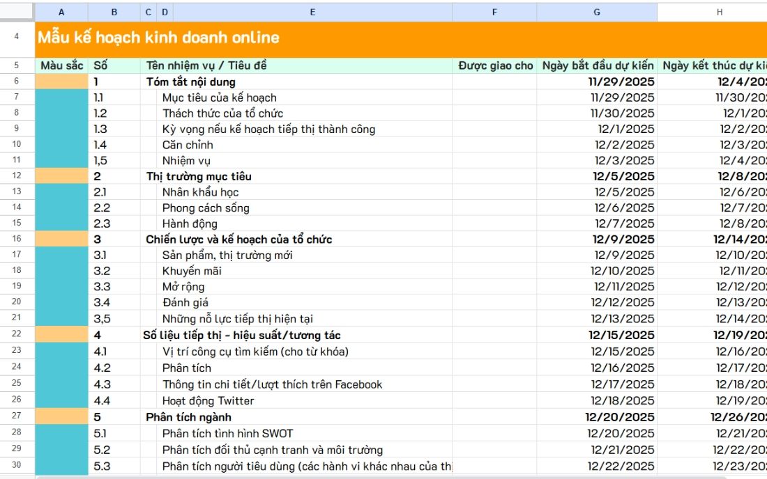Click orange color cell in row 6
Viewport: 767px width, 479px height.
click(61, 81)
